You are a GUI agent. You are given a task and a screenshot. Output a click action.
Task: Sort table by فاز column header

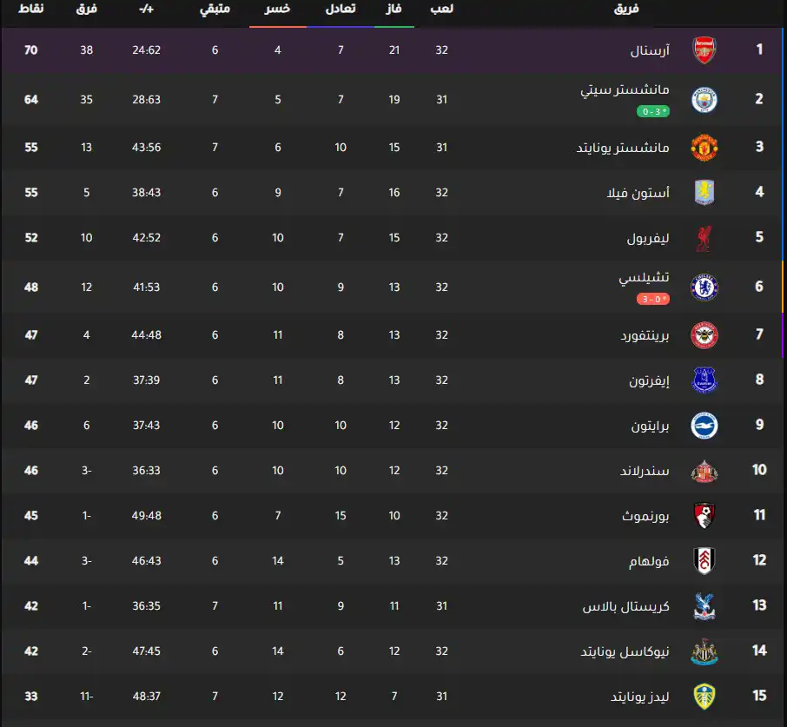click(393, 10)
